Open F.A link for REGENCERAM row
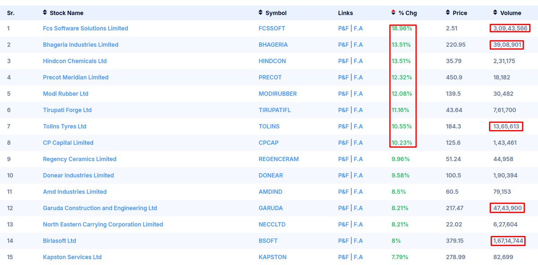The width and height of the screenshot is (538, 265). (358, 159)
